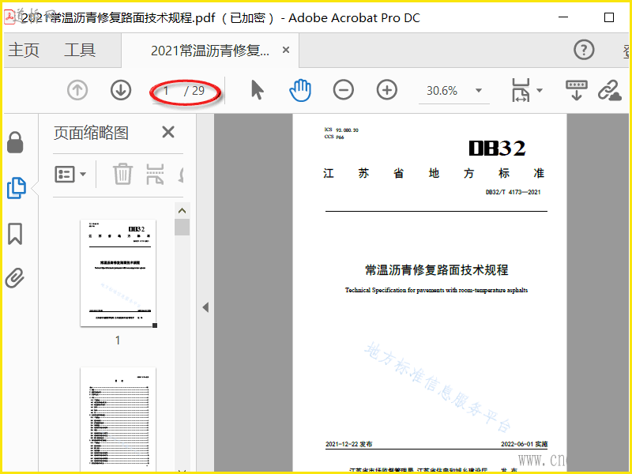Toggle the page thumbnails sidebar icon
632x474 pixels.
[17, 188]
